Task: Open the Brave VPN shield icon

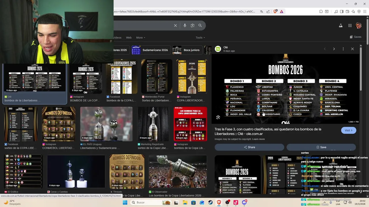Action: click(359, 11)
